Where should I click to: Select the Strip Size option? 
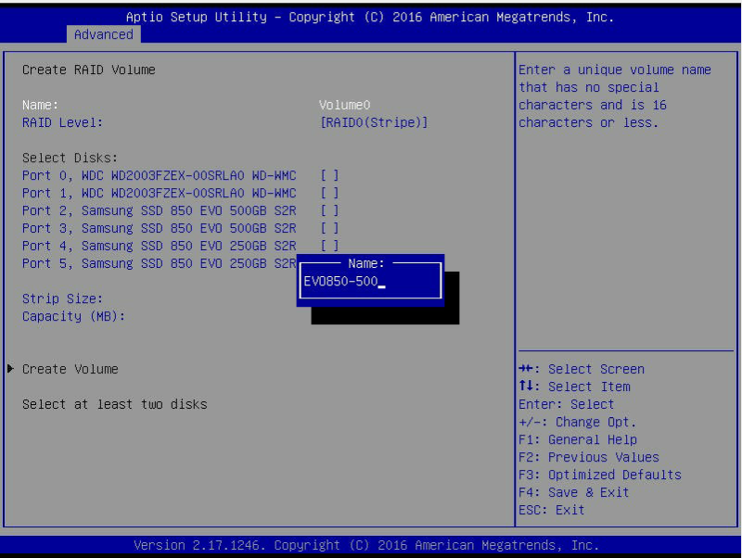[62, 298]
